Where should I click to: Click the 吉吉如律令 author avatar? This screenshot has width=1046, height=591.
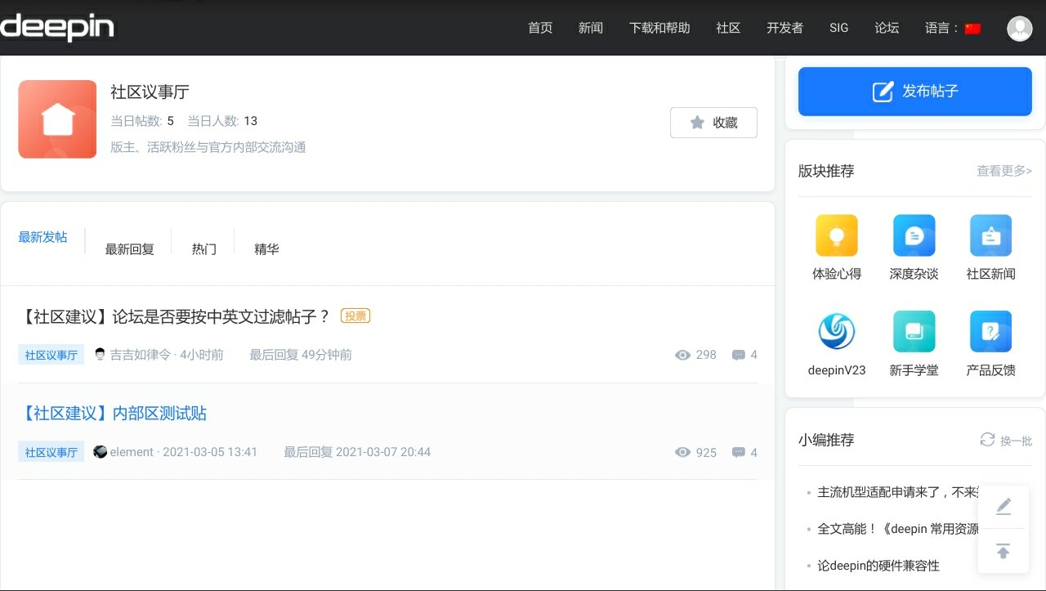pyautogui.click(x=101, y=355)
